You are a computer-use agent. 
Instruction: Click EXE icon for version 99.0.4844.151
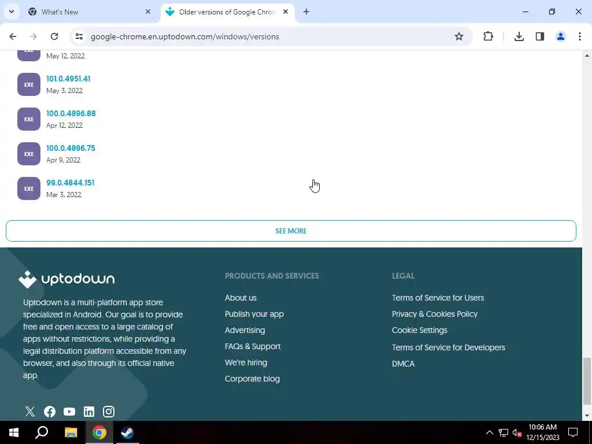pyautogui.click(x=29, y=189)
